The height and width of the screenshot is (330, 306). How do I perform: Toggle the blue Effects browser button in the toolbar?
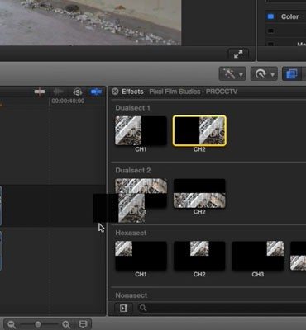[x=292, y=73]
